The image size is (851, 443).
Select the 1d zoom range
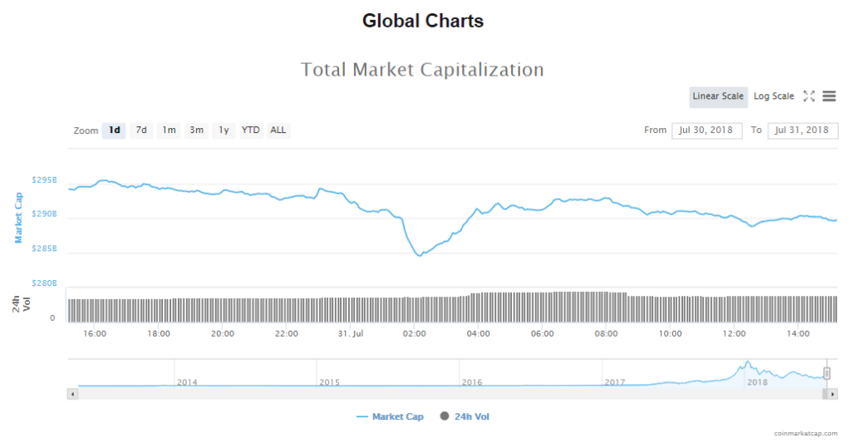pyautogui.click(x=114, y=130)
